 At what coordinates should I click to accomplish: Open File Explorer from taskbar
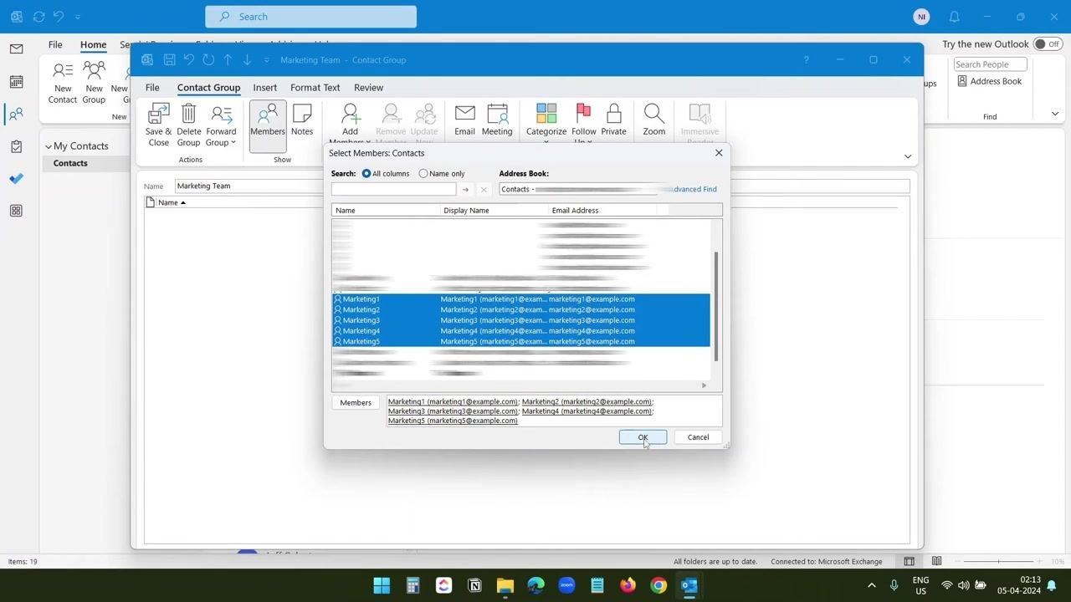pos(505,585)
